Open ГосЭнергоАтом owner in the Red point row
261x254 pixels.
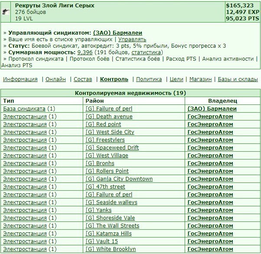click(210, 124)
